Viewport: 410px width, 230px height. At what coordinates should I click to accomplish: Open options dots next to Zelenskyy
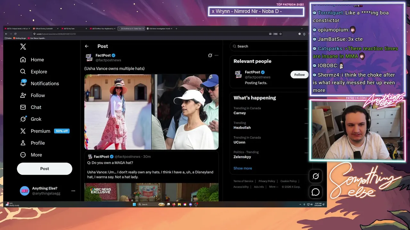tap(306, 153)
